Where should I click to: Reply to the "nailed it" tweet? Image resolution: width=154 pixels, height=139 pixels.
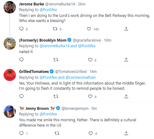(22, 60)
